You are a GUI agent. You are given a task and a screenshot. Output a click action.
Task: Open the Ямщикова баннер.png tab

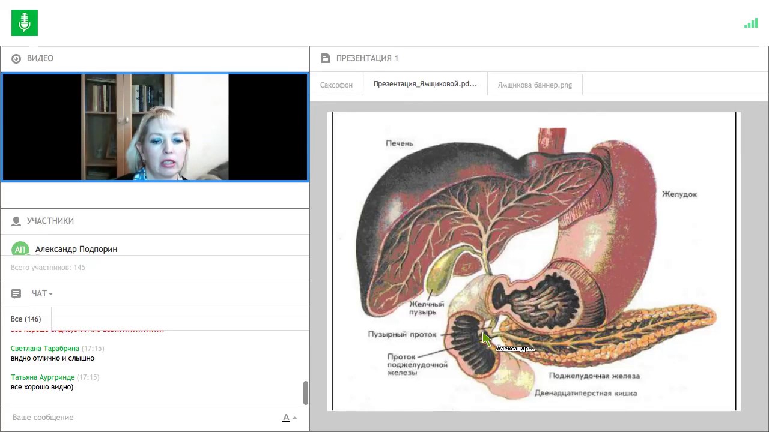point(535,85)
